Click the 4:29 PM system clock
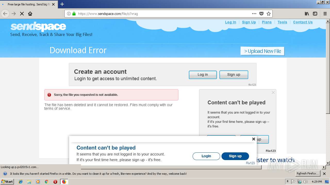 [x=317, y=182]
